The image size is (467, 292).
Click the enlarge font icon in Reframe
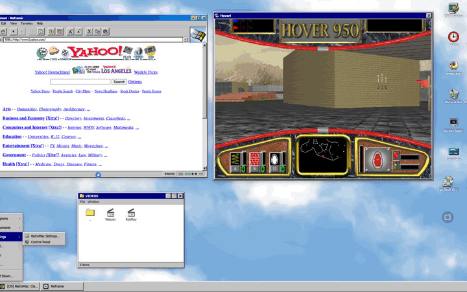tap(70, 32)
